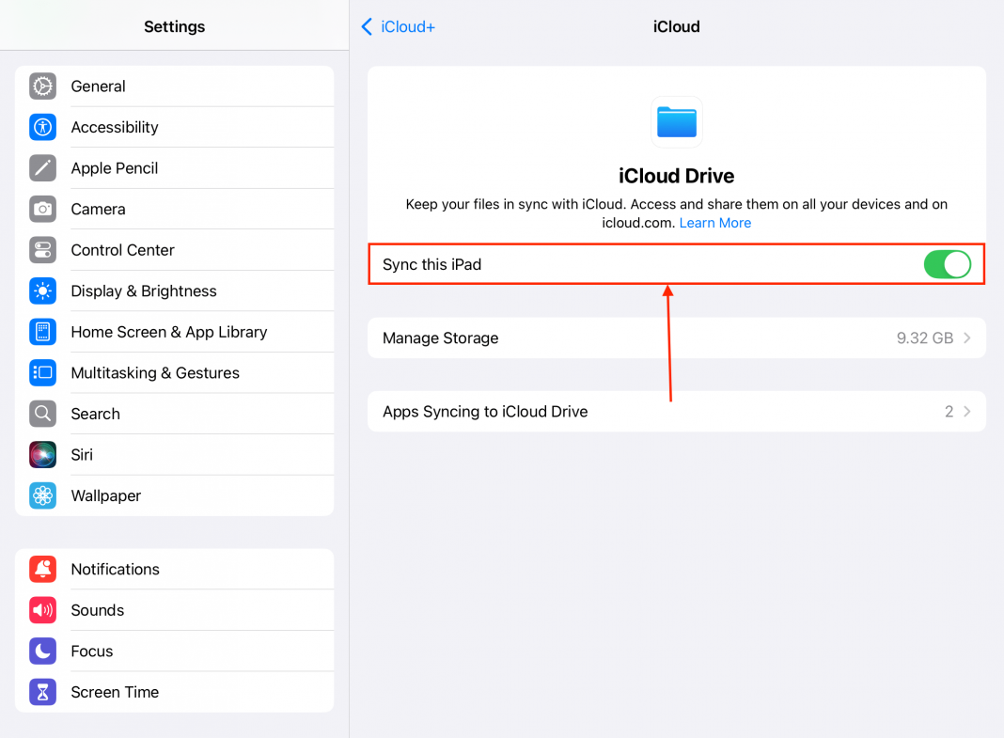Open Sounds settings row
The width and height of the screenshot is (1004, 738).
point(98,609)
